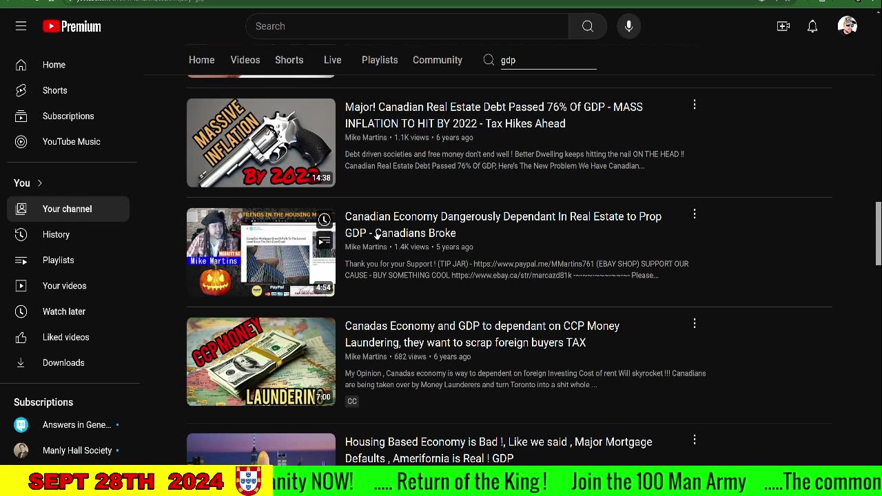Switch to channel Videos tab

pyautogui.click(x=245, y=60)
